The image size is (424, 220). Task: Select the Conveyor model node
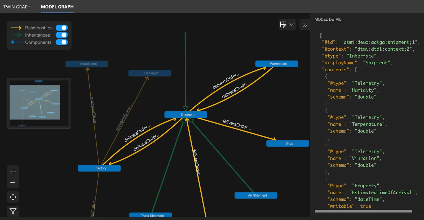pos(150,73)
